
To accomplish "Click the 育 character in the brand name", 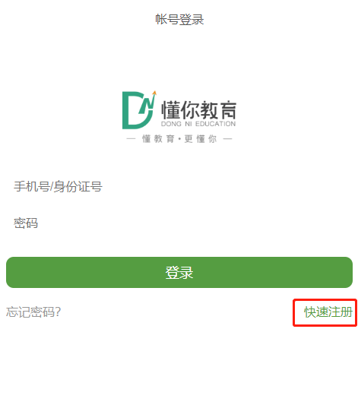I will coord(227,110).
